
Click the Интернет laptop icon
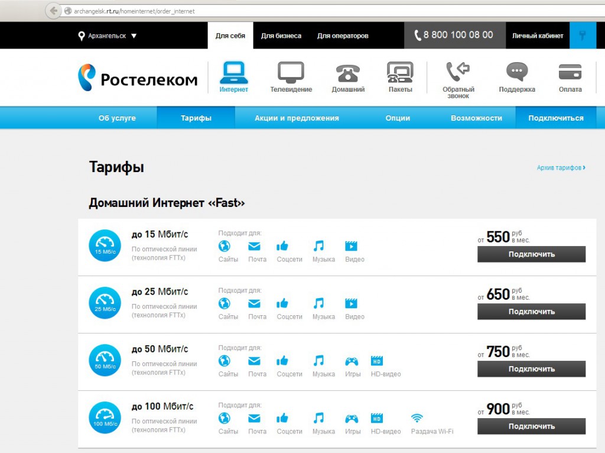233,73
